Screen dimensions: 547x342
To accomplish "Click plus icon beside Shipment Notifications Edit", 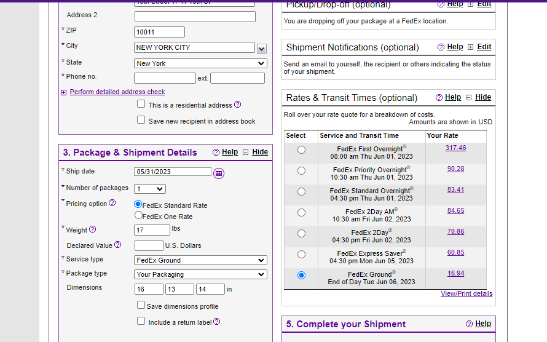I will [470, 47].
